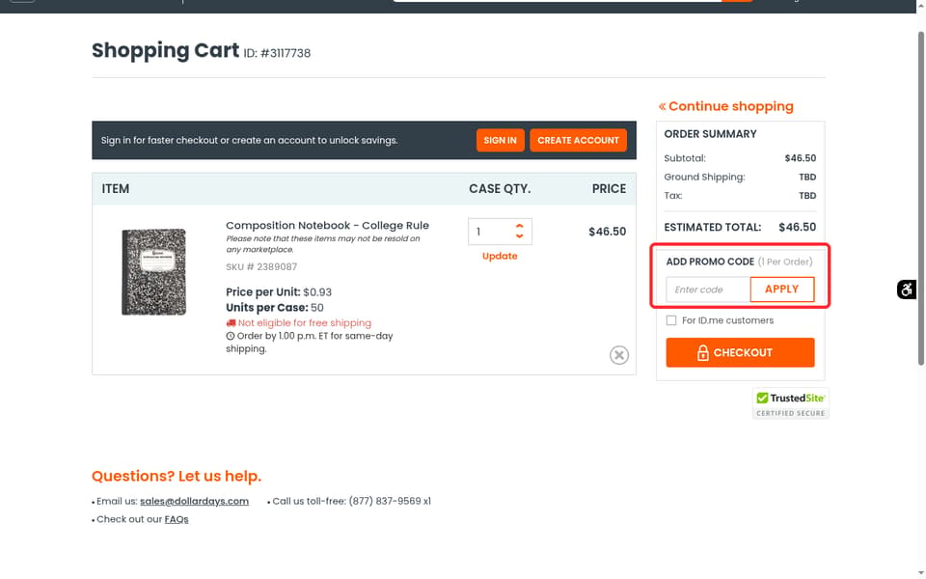926x579 pixels.
Task: Focus the Enter code promo field
Action: pos(708,289)
